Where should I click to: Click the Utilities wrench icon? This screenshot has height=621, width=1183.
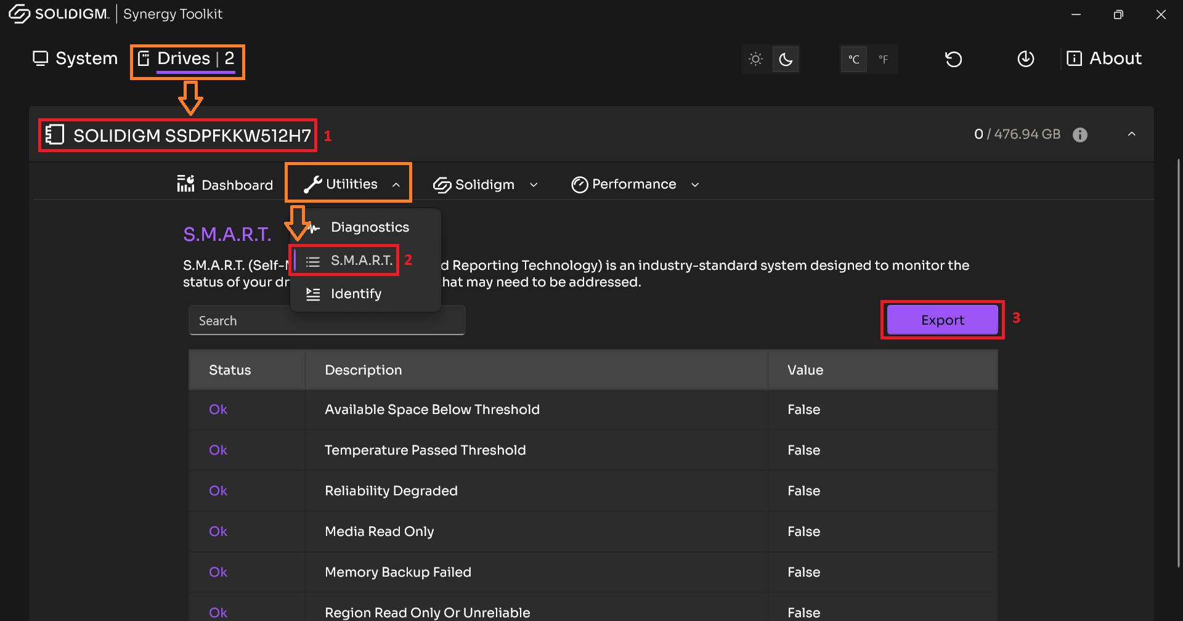click(312, 184)
